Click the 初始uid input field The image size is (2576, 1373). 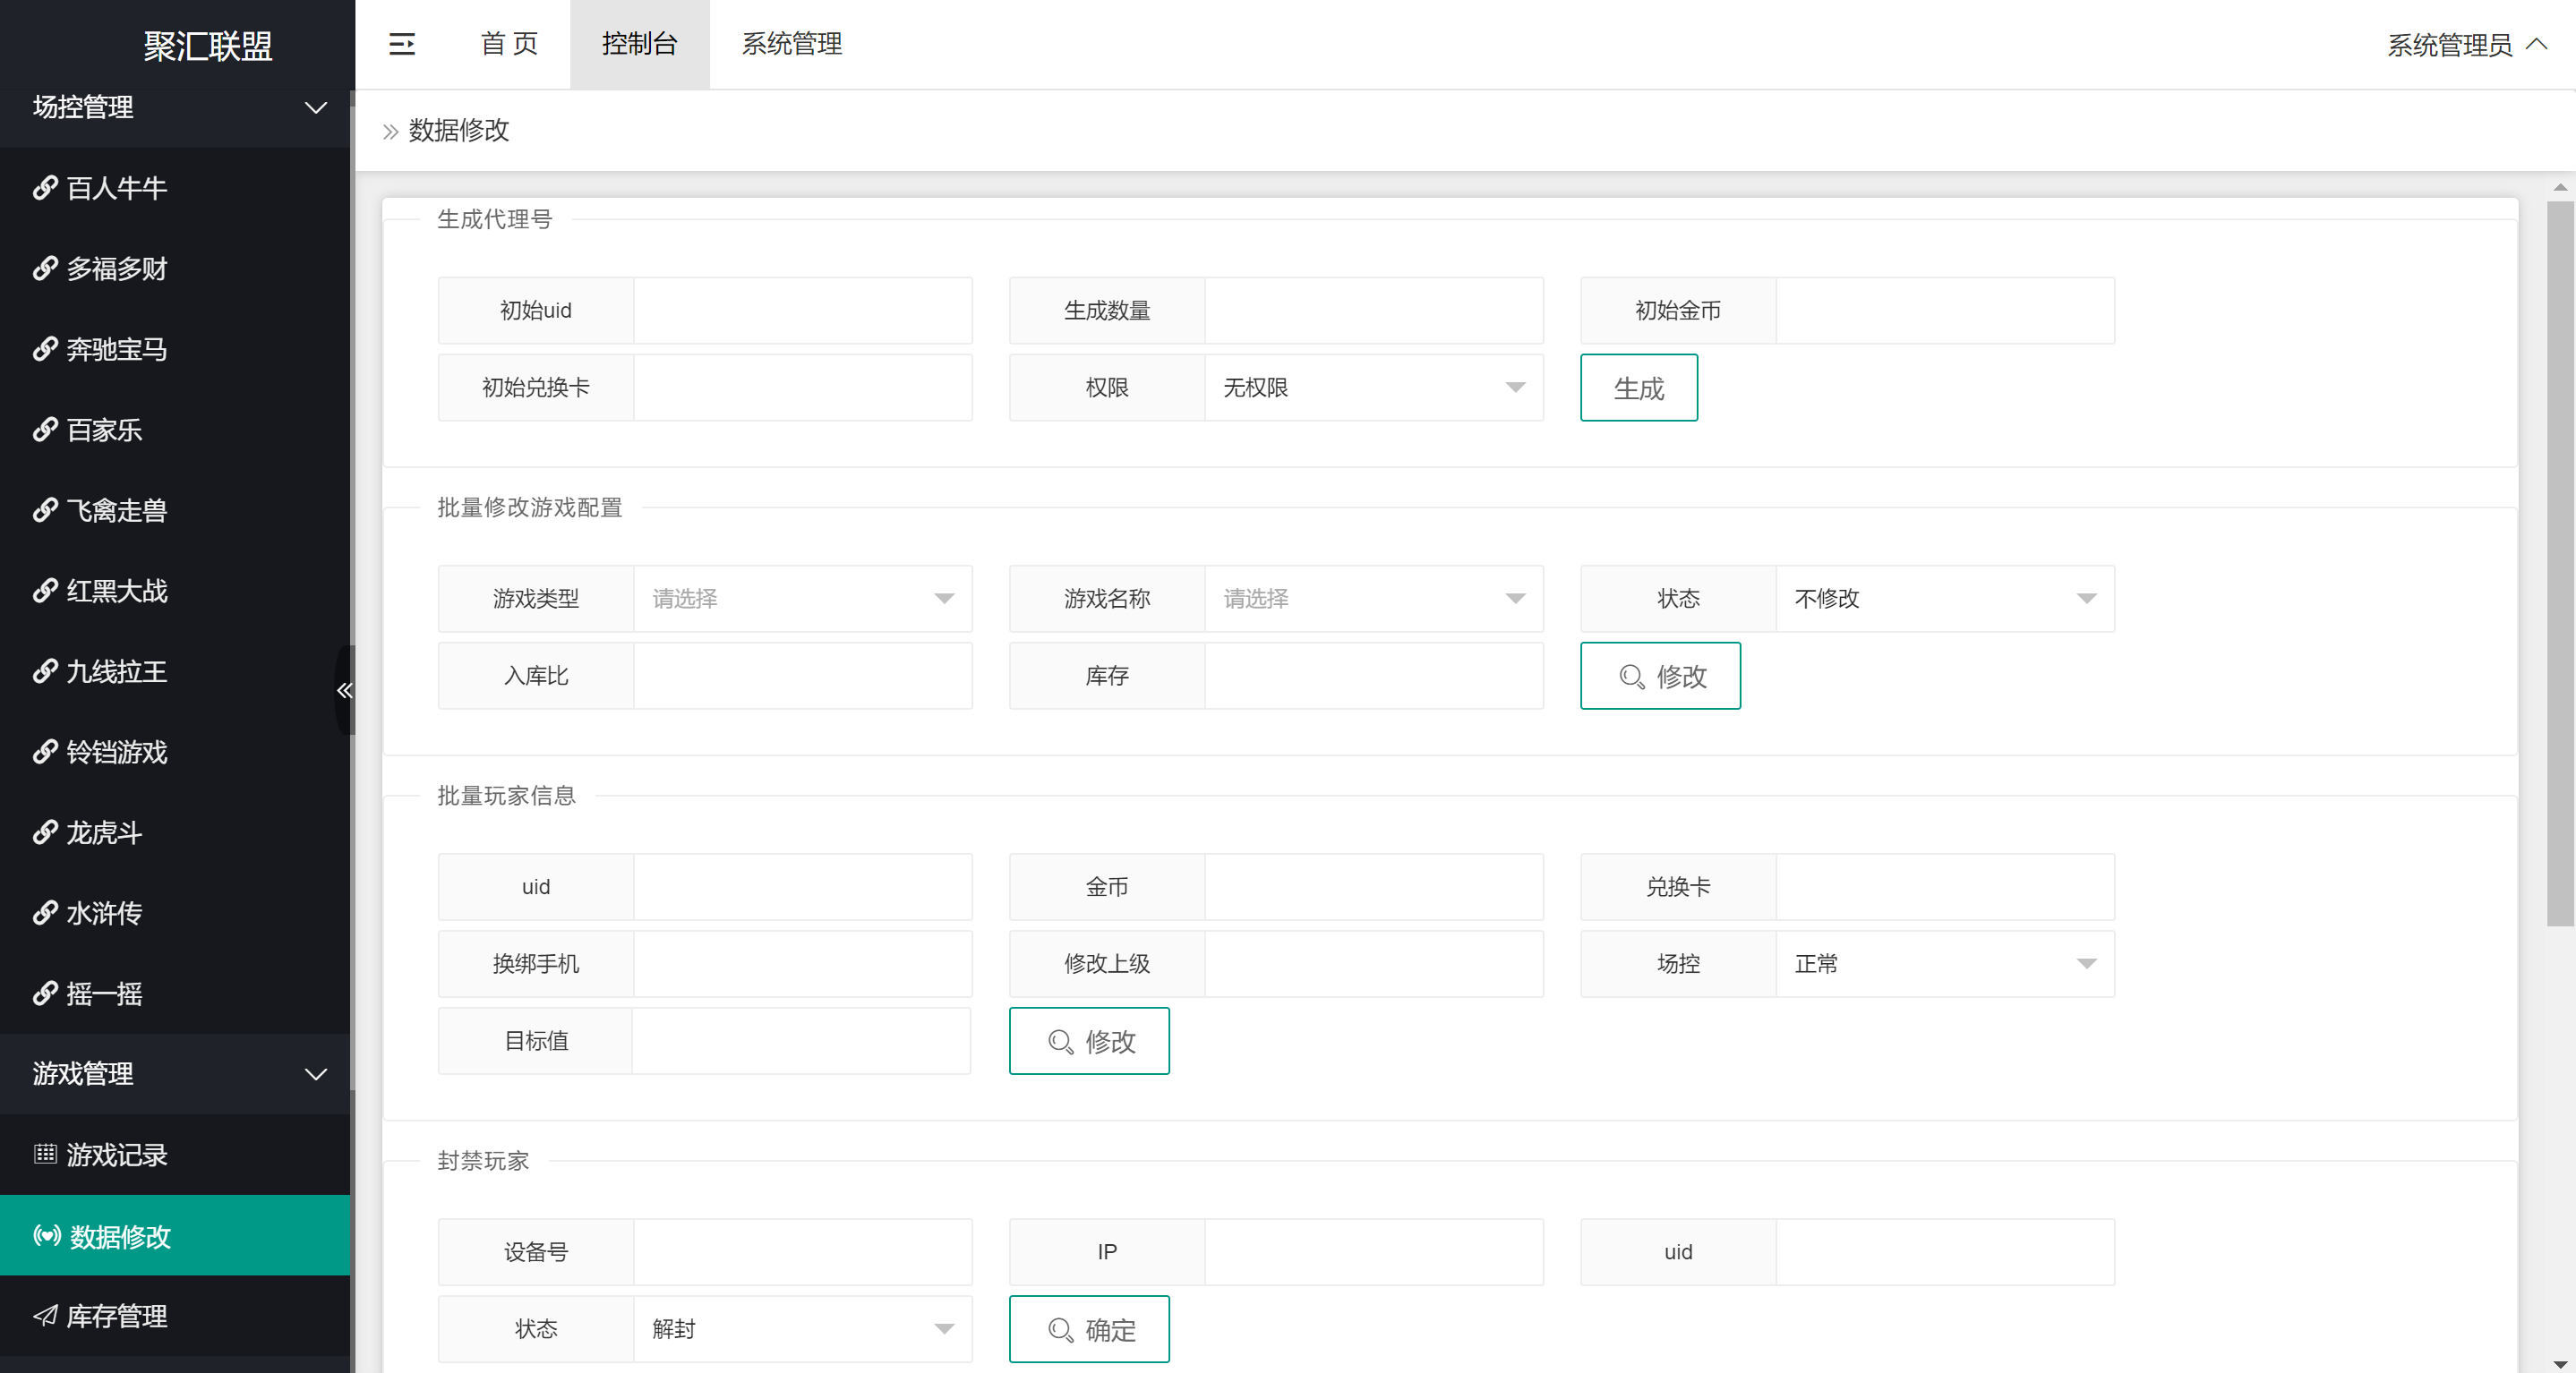point(802,311)
